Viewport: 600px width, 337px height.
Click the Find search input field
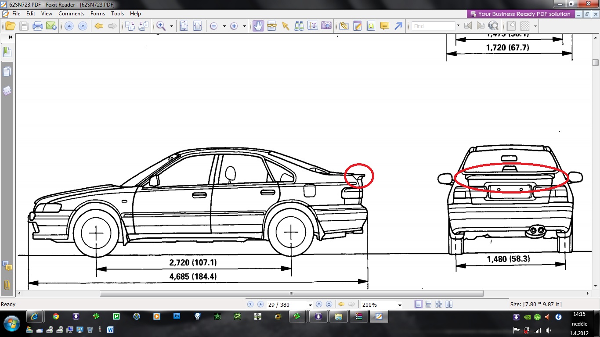434,26
